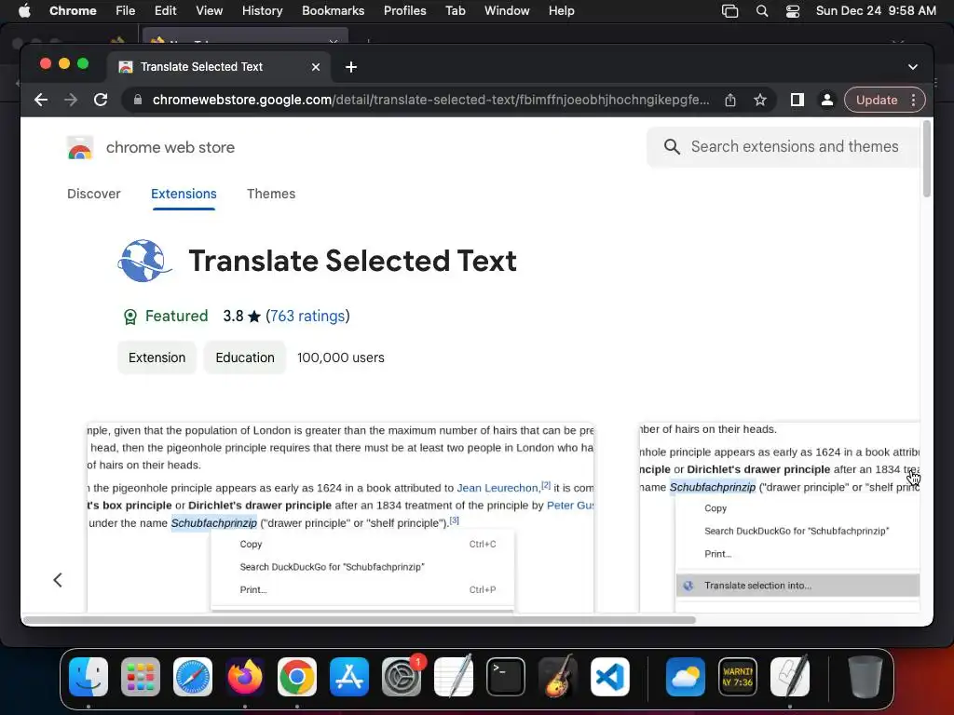This screenshot has width=954, height=715.
Task: Open the Weather app in the dock
Action: click(x=686, y=677)
